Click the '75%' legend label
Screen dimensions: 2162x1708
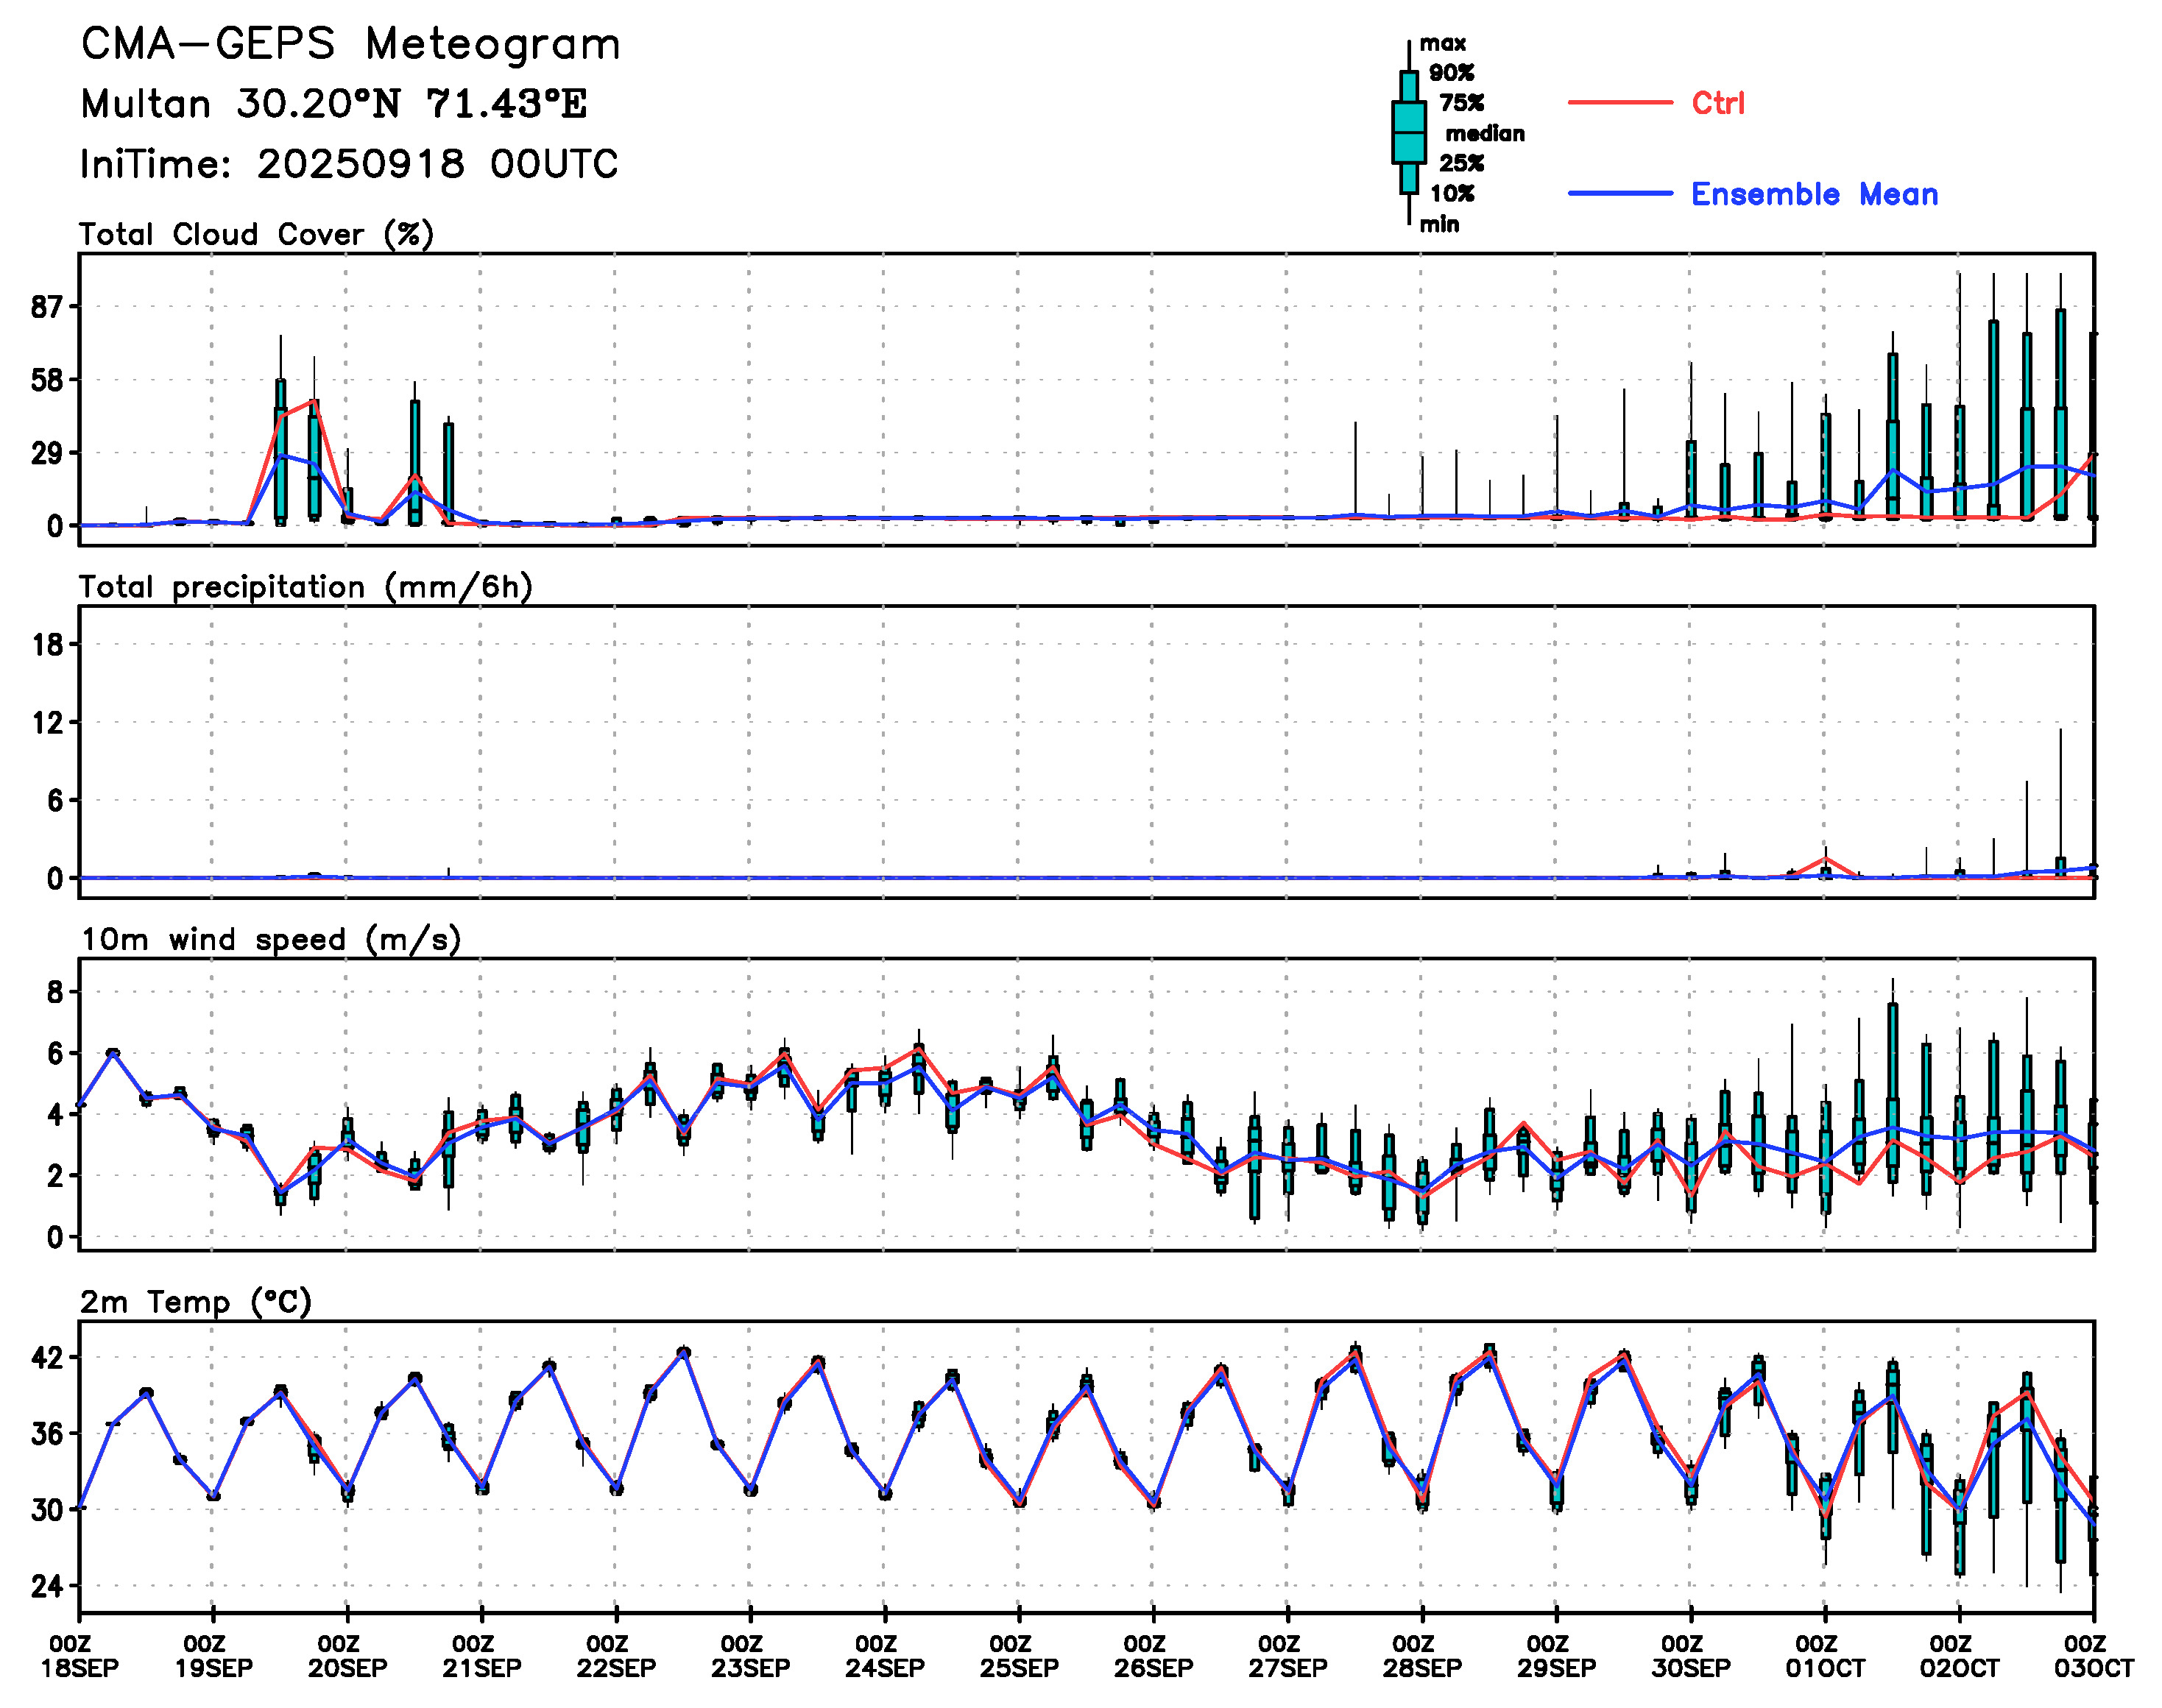pos(1462,103)
